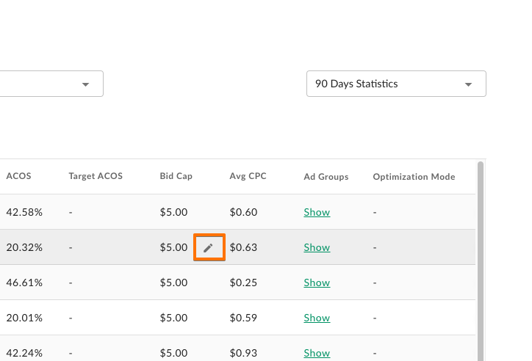
Task: Sort by ACOS column header
Action: point(18,176)
